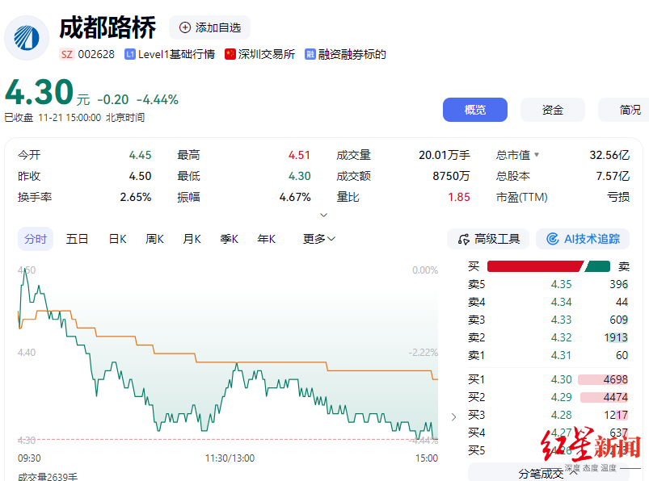Click the SZ market tag icon
Viewport: 649px width, 481px height.
point(66,54)
